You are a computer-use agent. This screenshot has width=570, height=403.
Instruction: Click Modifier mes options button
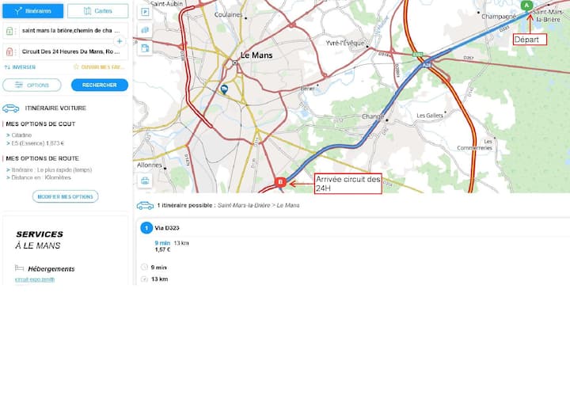point(65,196)
